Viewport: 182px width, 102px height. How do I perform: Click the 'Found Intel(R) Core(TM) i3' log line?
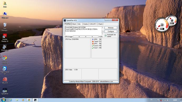coord(81,29)
